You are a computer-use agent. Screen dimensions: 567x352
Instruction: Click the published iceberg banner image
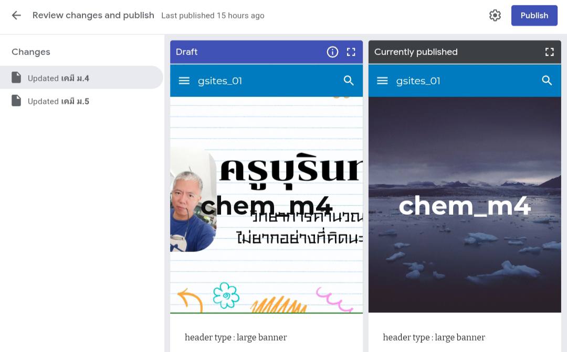tap(465, 204)
